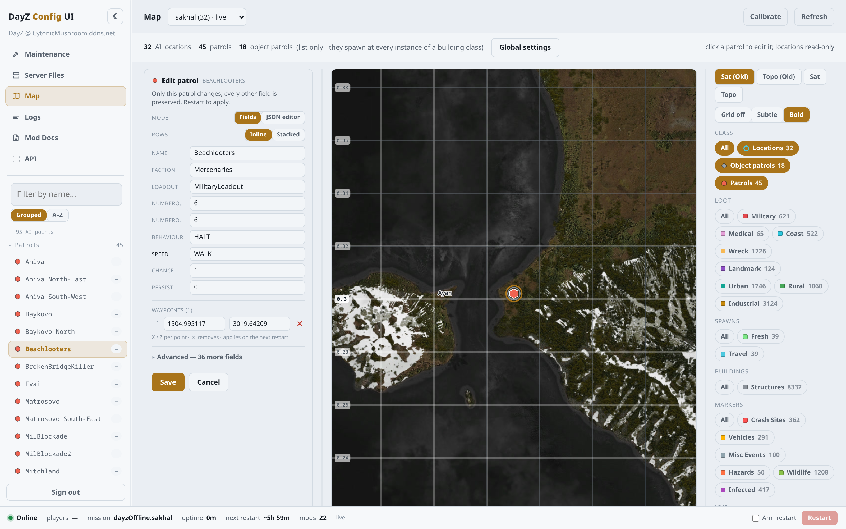Expand Advanced — 36 more fields
The height and width of the screenshot is (529, 846).
(x=197, y=357)
